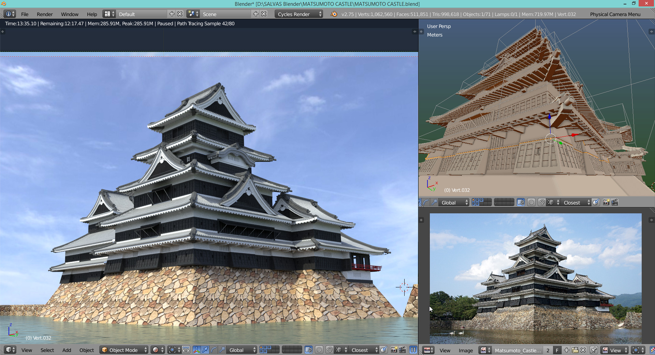Open the Image menu in image editor
This screenshot has height=355, width=655.
466,350
